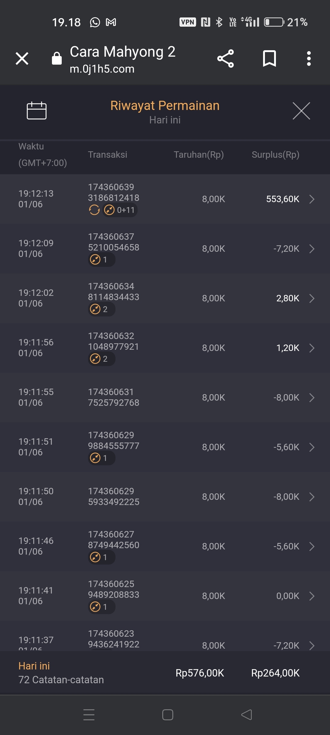Tap the Hari ini summary footer label
330x735 pixels.
click(x=34, y=666)
